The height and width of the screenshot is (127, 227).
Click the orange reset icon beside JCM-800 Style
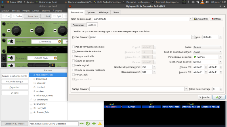coord(55,58)
